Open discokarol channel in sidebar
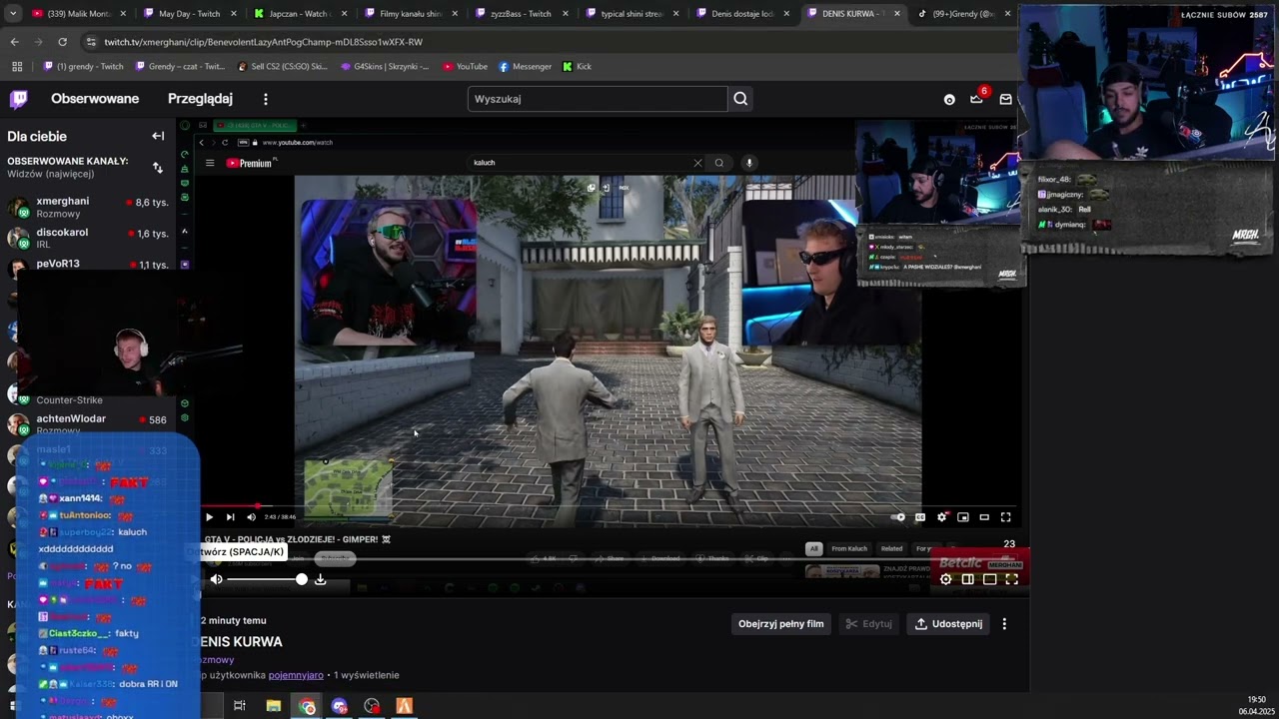The width and height of the screenshot is (1279, 719). (x=90, y=238)
